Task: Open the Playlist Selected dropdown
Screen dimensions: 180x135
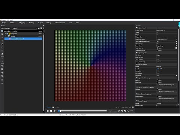Action: [25, 28]
